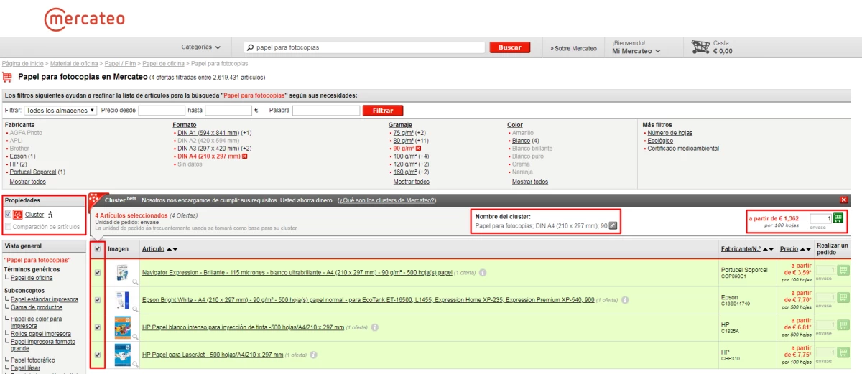The height and width of the screenshot is (374, 862).
Task: Uncheck the Epson Bright White row checkbox
Action: [98, 300]
